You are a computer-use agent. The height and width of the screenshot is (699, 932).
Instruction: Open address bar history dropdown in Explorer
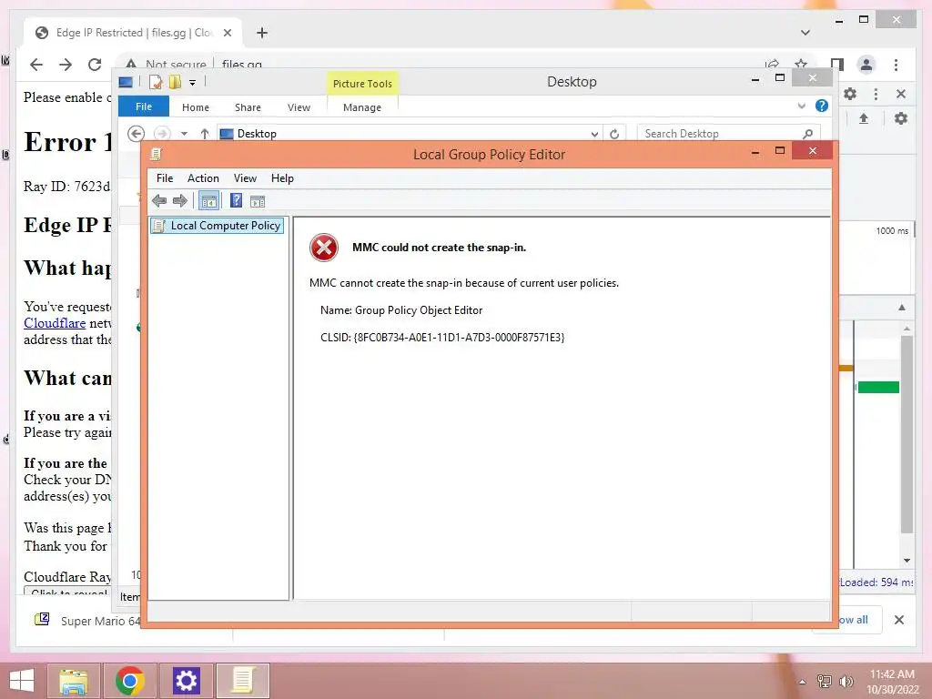coord(594,135)
